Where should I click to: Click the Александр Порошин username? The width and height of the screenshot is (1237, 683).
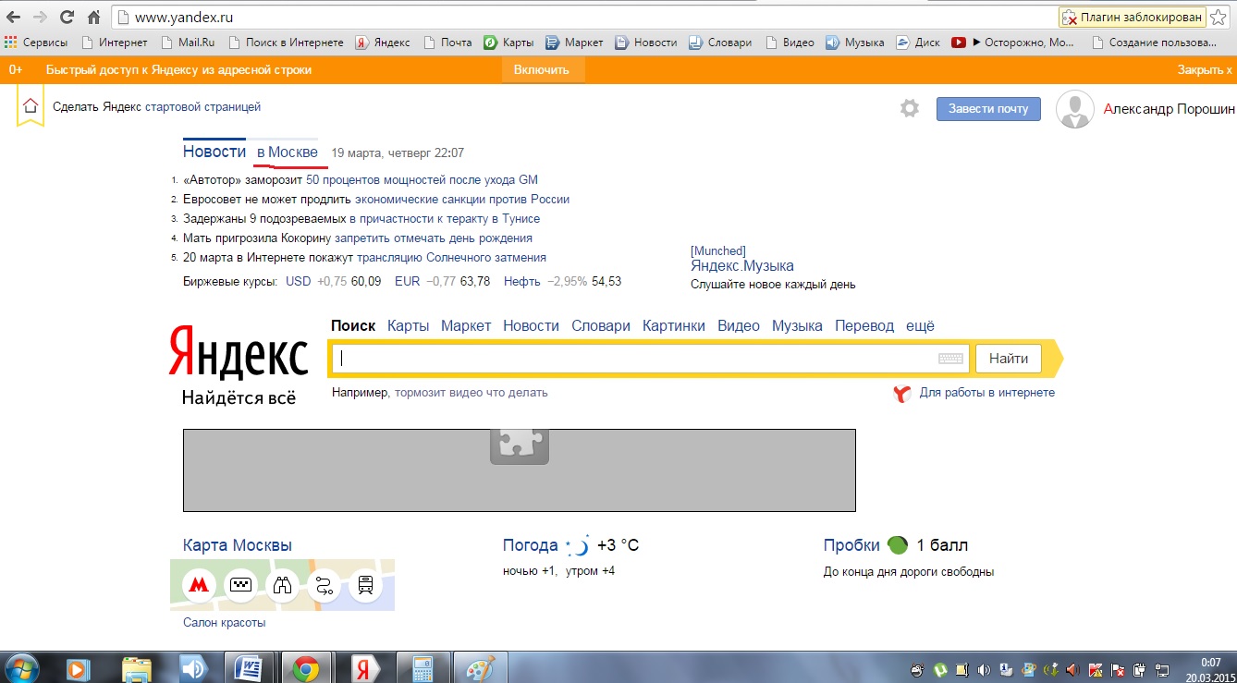click(1170, 109)
